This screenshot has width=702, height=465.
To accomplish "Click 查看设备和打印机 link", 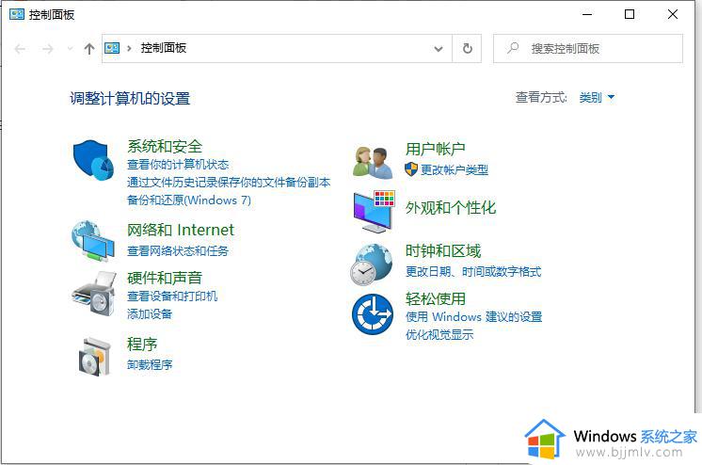I will (172, 297).
